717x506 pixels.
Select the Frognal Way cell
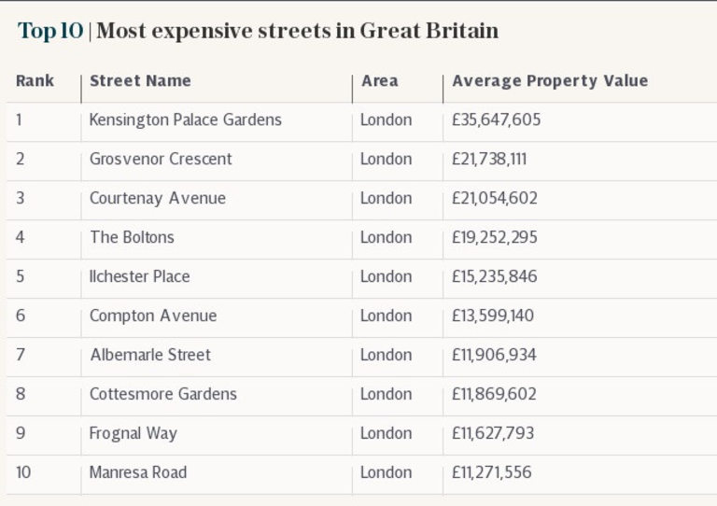(133, 434)
